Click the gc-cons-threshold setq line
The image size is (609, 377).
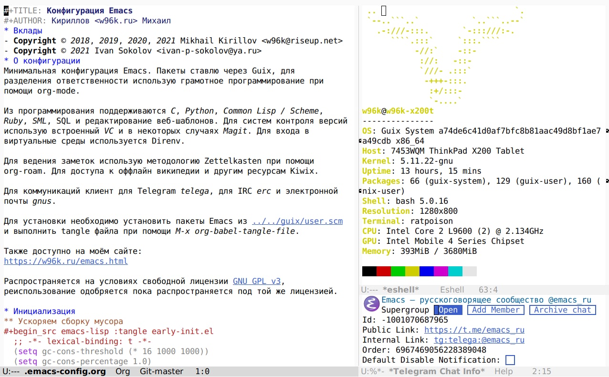[111, 351]
